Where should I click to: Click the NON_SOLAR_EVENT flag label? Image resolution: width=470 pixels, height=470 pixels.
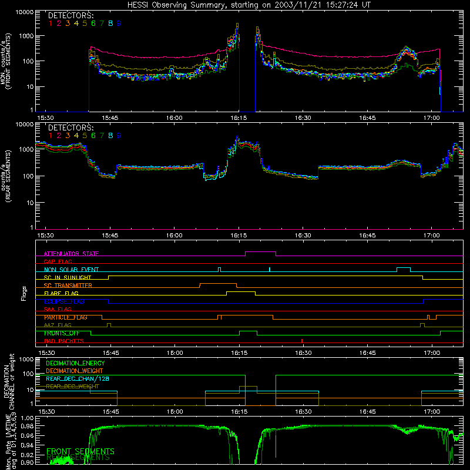[71, 270]
